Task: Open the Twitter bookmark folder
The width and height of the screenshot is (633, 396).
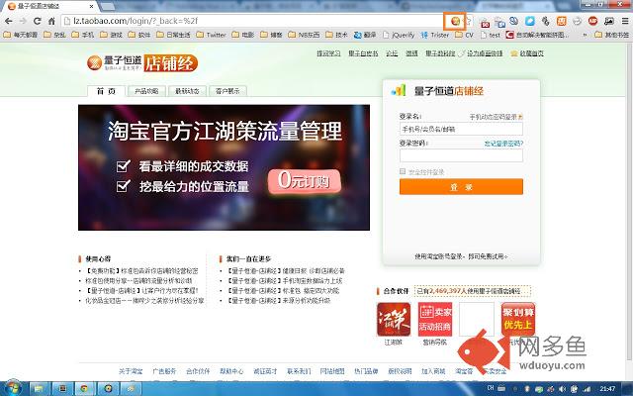Action: coord(211,36)
